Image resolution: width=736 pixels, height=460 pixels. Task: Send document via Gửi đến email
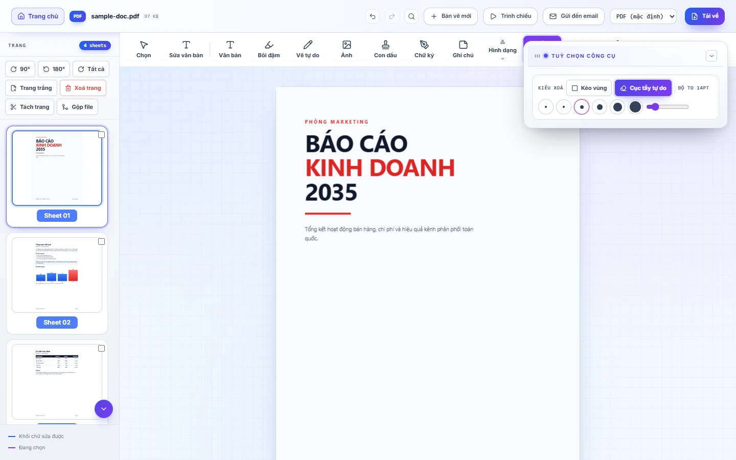point(573,16)
